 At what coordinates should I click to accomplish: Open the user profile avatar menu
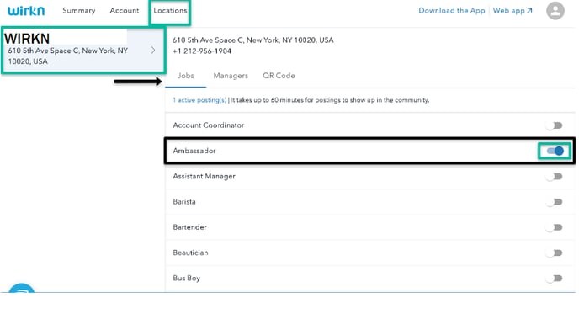(555, 11)
